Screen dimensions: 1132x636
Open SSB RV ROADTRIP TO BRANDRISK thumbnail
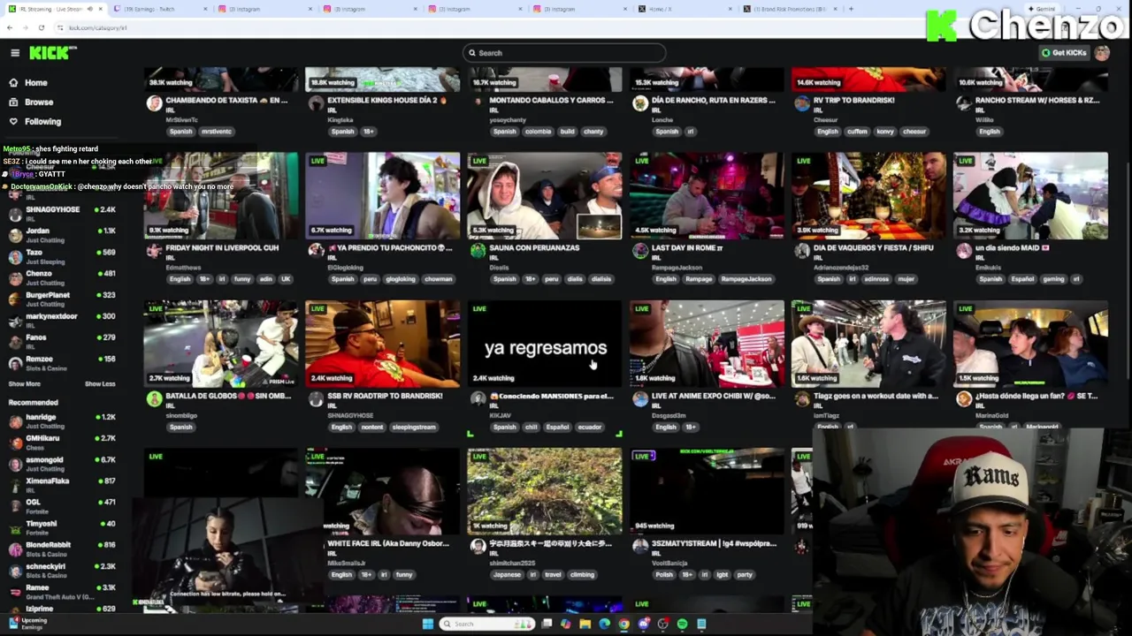coord(383,344)
